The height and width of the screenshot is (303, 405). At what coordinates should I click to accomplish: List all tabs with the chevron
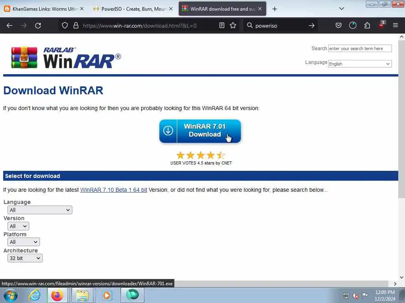pyautogui.click(x=341, y=9)
